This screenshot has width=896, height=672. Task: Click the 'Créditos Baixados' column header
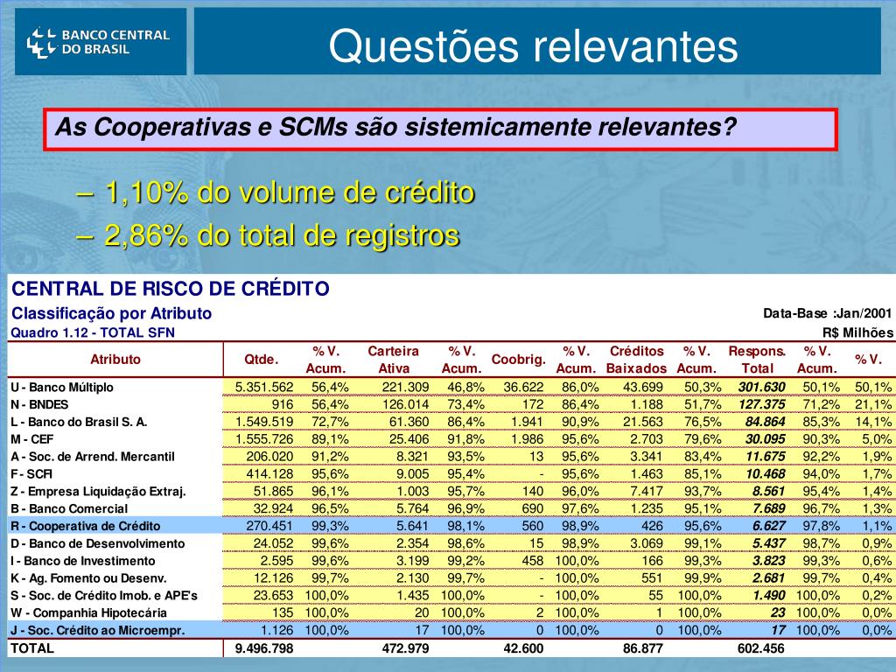pyautogui.click(x=637, y=360)
